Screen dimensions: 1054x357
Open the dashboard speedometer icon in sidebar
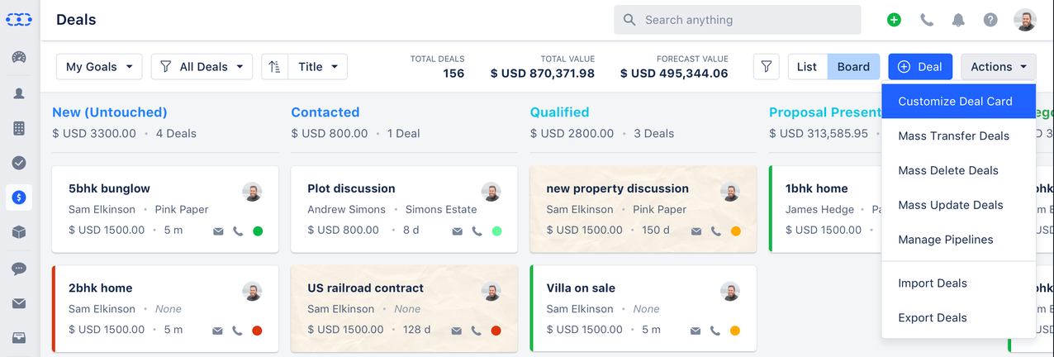pos(19,58)
